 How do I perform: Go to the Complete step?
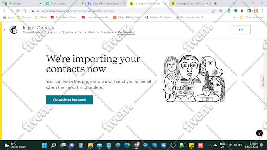[x=106, y=32]
